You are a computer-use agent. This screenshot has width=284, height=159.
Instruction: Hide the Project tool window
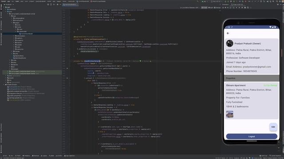click(x=60, y=4)
